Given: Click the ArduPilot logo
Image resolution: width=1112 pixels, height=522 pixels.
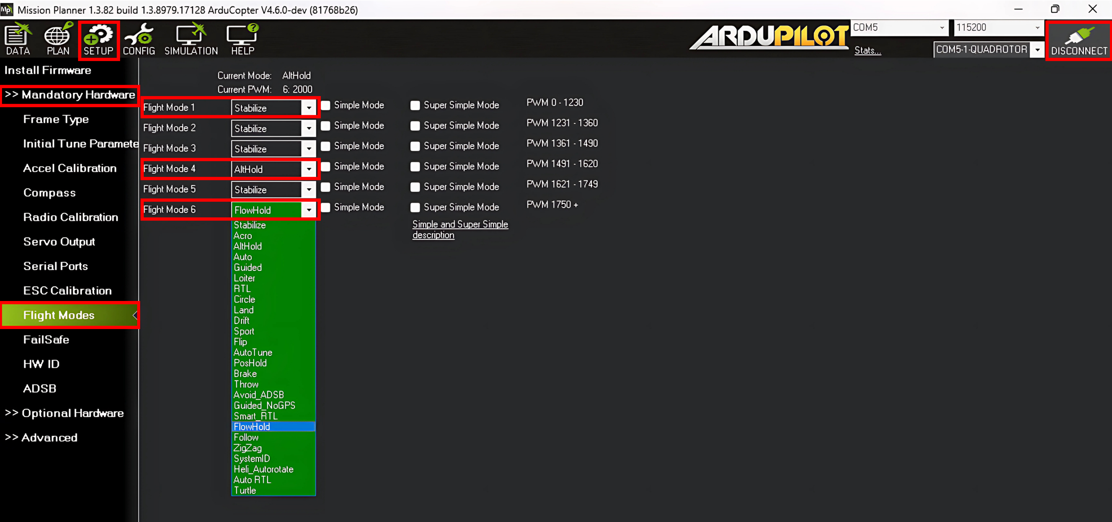Looking at the screenshot, I should click(x=769, y=37).
